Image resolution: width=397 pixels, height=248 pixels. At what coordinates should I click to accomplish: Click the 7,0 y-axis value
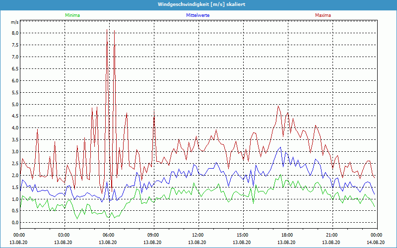click(x=15, y=57)
